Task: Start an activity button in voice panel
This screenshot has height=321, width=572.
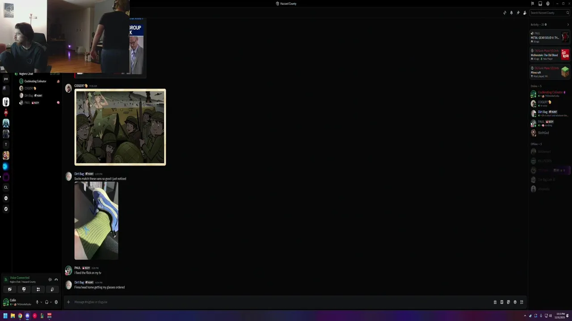Action: click(38, 289)
